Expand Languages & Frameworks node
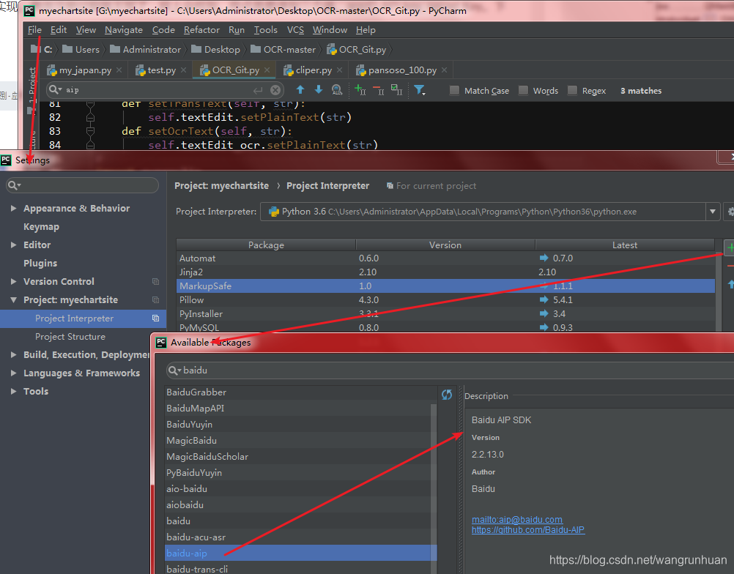Screen dimensions: 734x574 [x=14, y=373]
